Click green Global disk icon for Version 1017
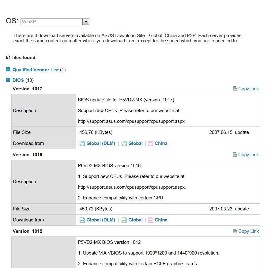The width and height of the screenshot is (271, 268). pos(124,144)
